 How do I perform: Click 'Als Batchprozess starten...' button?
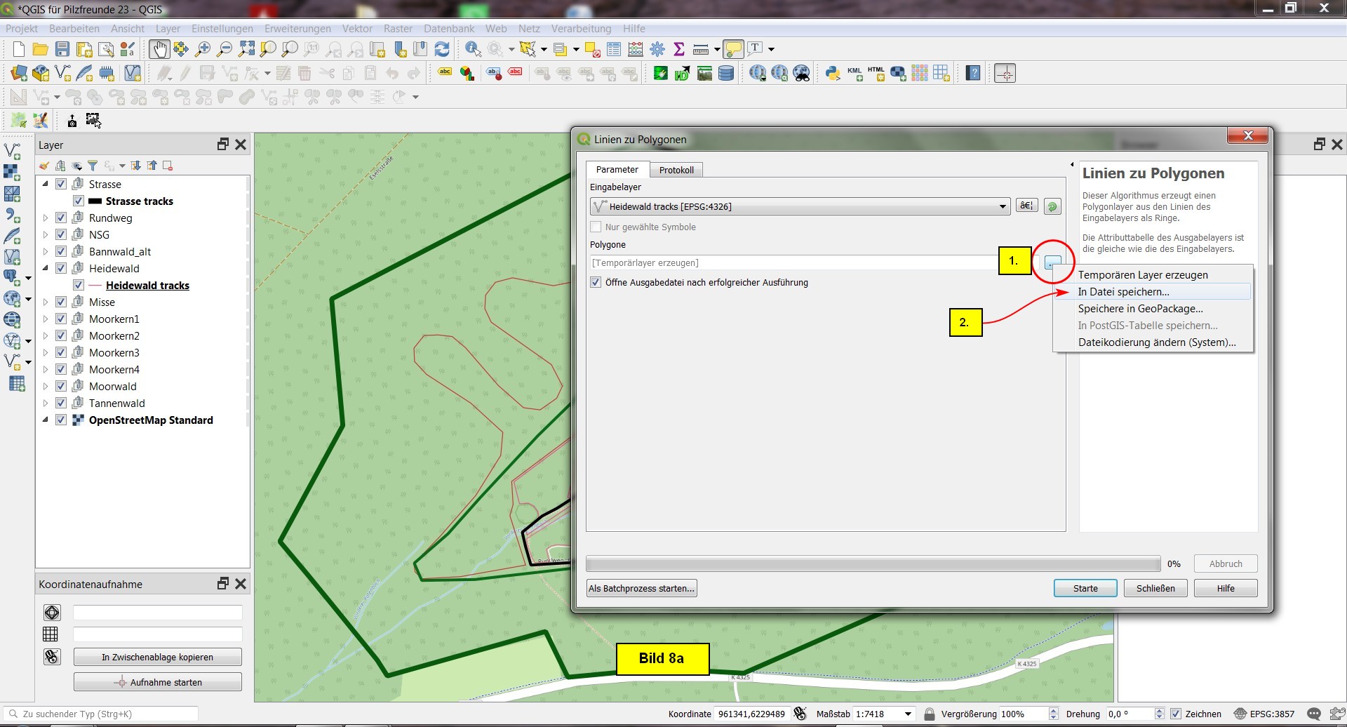[x=641, y=588]
